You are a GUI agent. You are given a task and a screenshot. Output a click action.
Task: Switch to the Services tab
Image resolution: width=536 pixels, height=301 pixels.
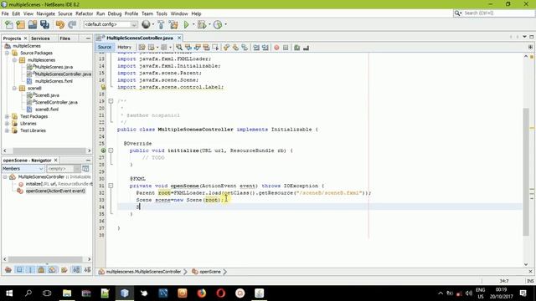point(40,38)
